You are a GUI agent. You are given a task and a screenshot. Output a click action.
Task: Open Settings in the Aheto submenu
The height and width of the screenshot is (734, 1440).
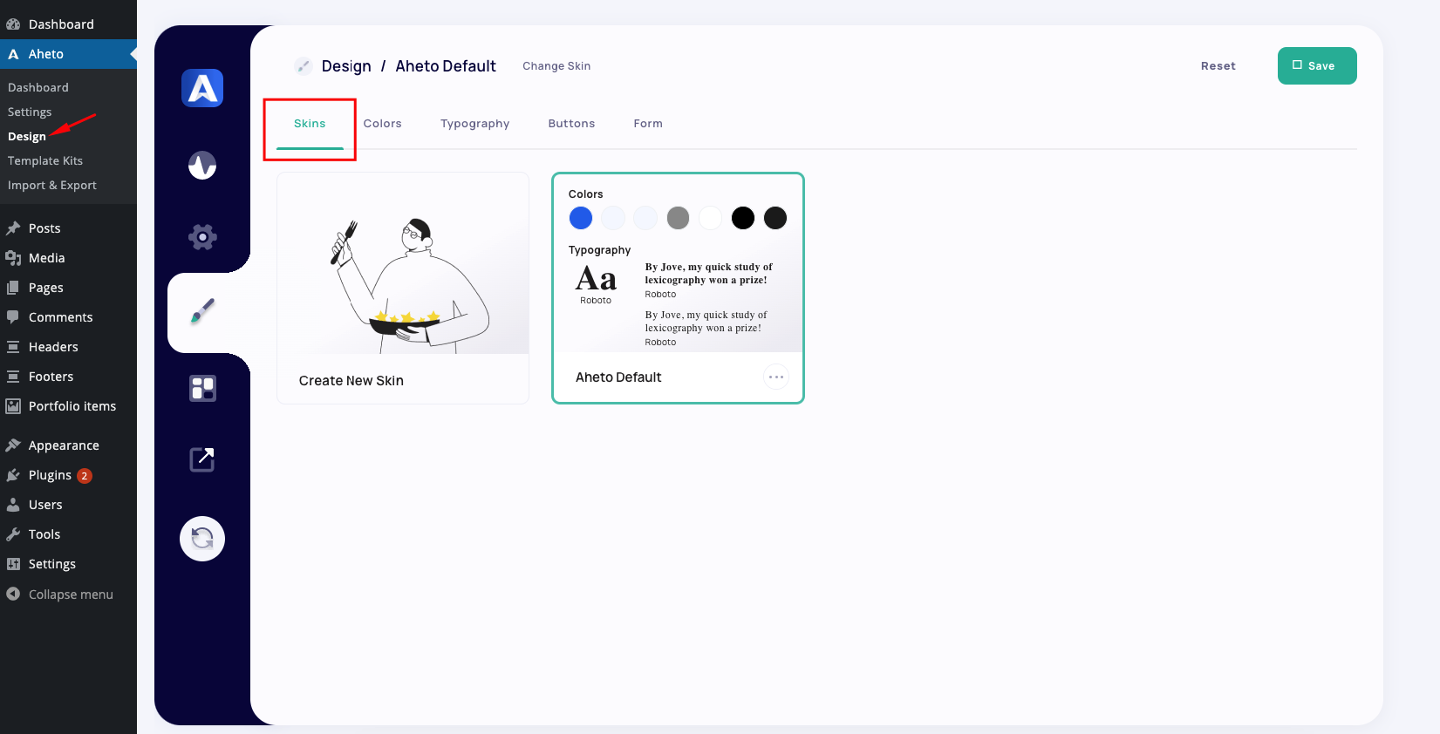[x=30, y=112]
